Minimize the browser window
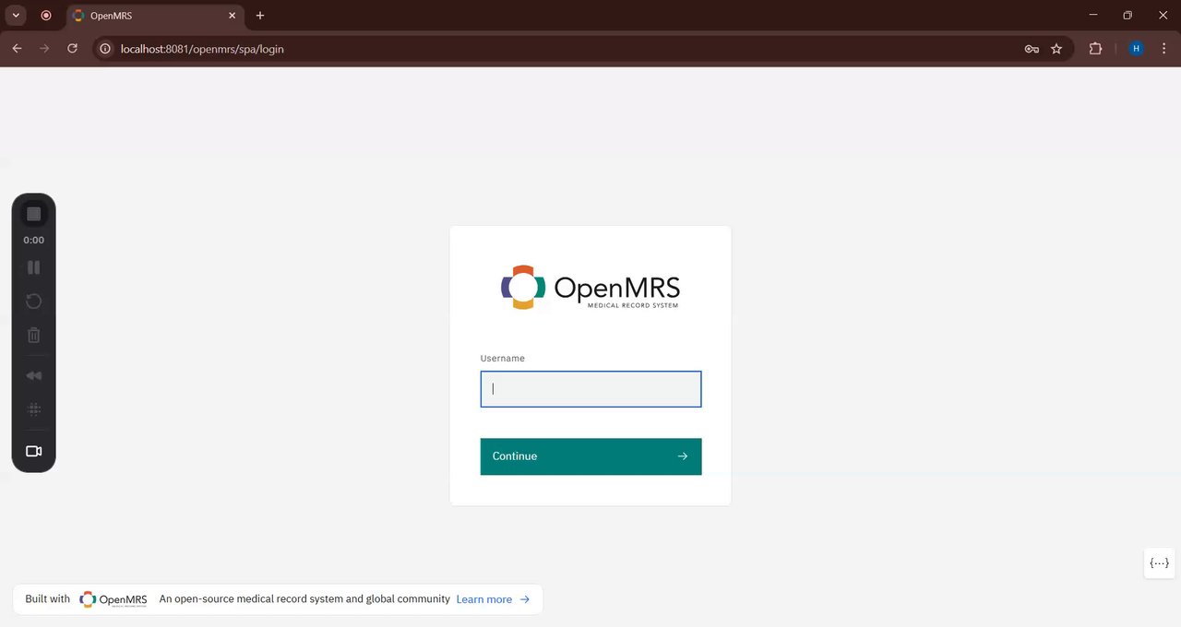 [1093, 15]
